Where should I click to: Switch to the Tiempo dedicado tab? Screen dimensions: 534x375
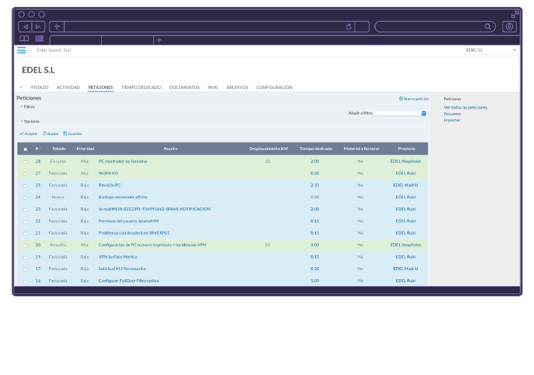pos(141,88)
